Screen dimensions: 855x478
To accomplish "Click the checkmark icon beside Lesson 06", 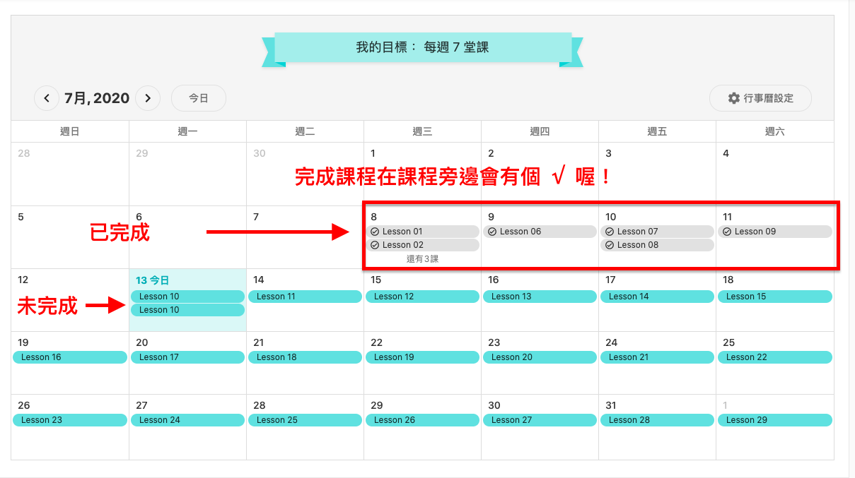I will point(492,232).
